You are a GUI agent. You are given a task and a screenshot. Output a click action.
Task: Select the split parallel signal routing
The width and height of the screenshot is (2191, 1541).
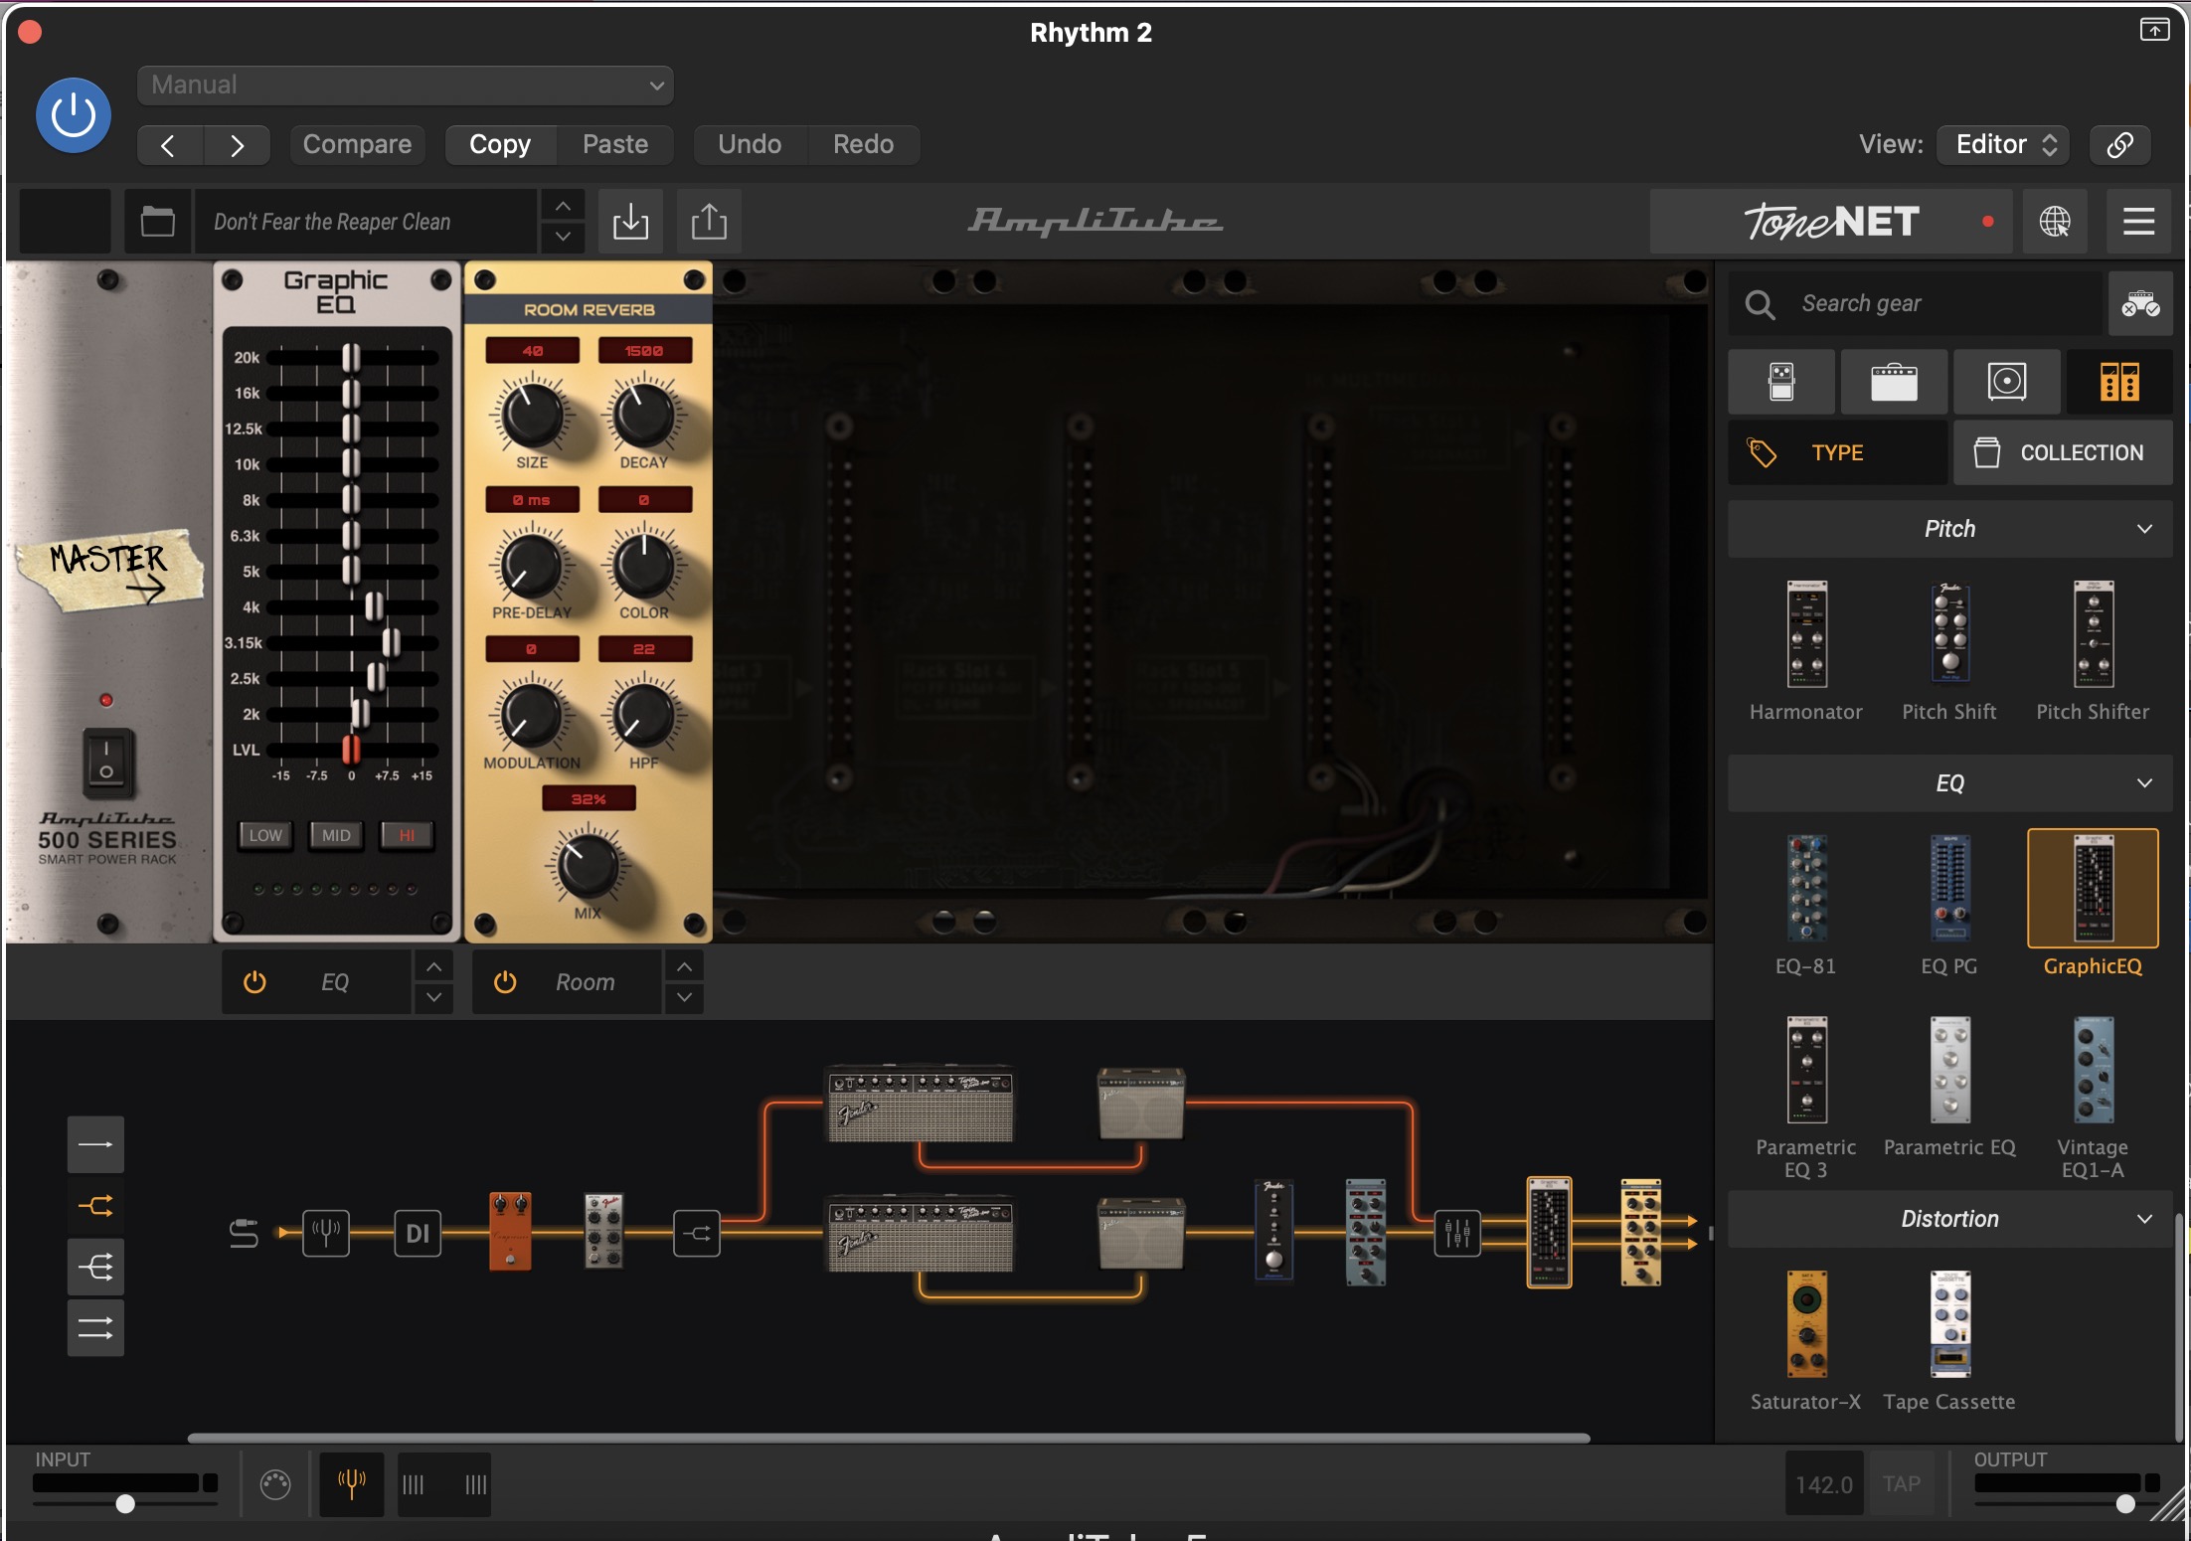(95, 1207)
